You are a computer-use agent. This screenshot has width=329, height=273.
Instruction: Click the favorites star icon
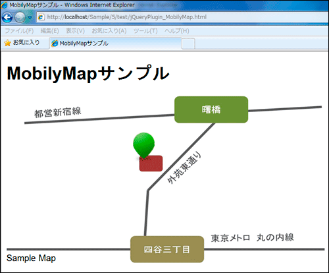7,43
